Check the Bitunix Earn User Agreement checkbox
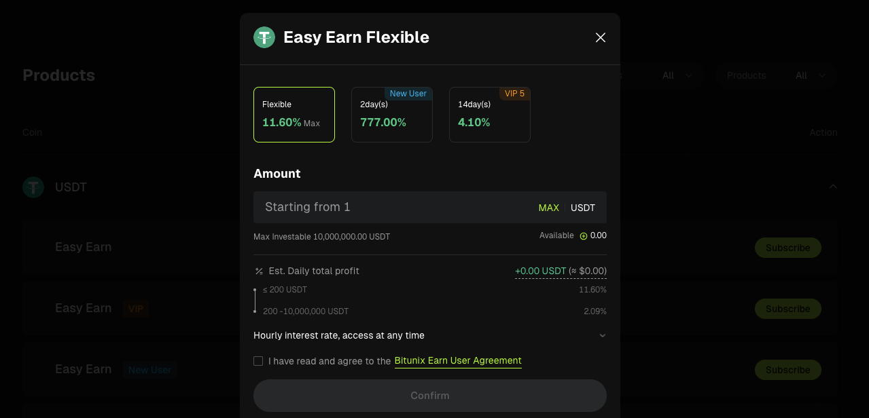Viewport: 869px width, 418px height. click(258, 361)
